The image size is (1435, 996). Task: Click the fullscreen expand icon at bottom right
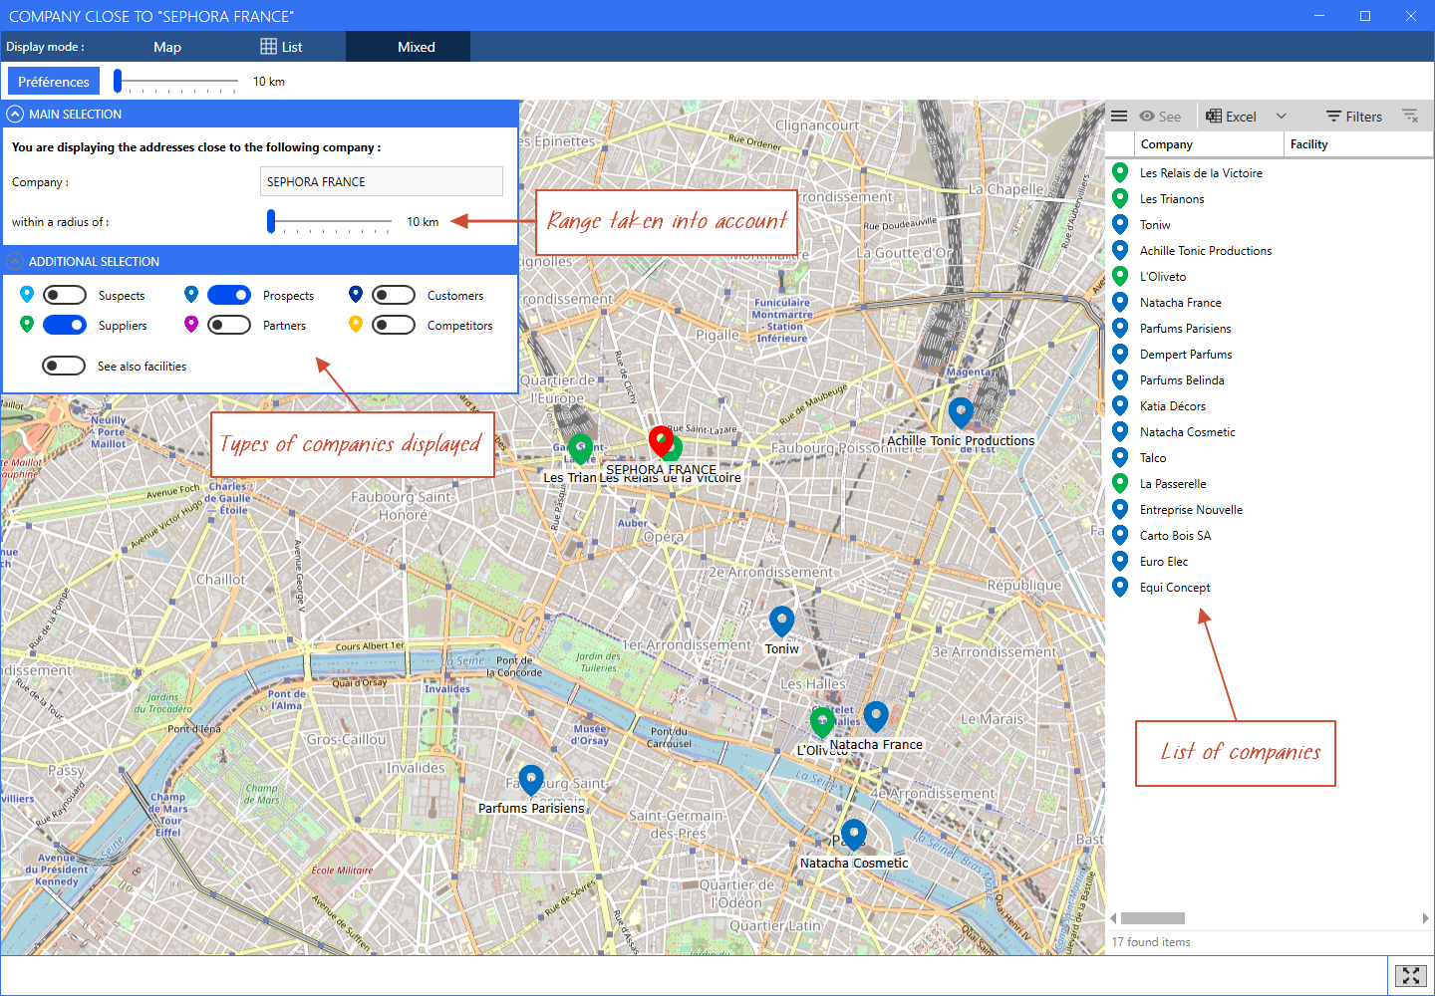1411,976
